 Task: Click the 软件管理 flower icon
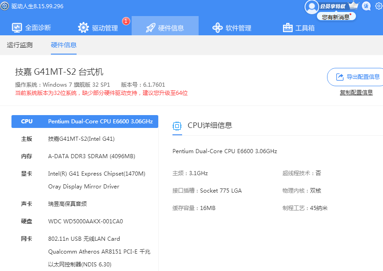(217, 28)
